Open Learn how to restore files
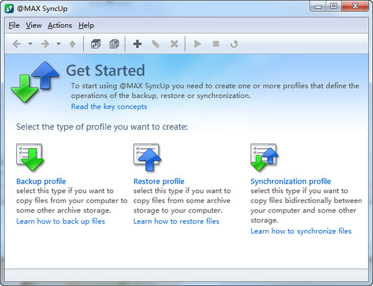The image size is (373, 286). (177, 221)
